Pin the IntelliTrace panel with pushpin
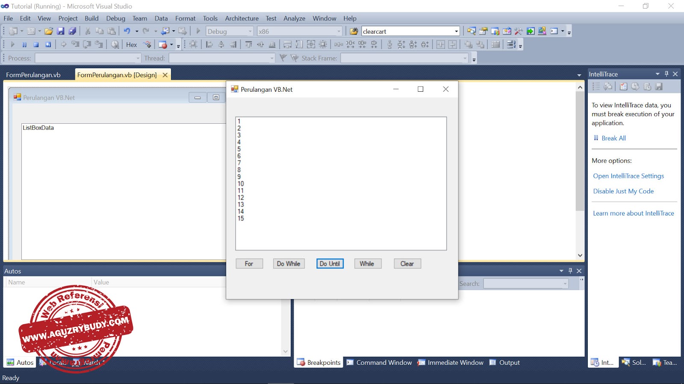Image resolution: width=684 pixels, height=384 pixels. pos(666,74)
